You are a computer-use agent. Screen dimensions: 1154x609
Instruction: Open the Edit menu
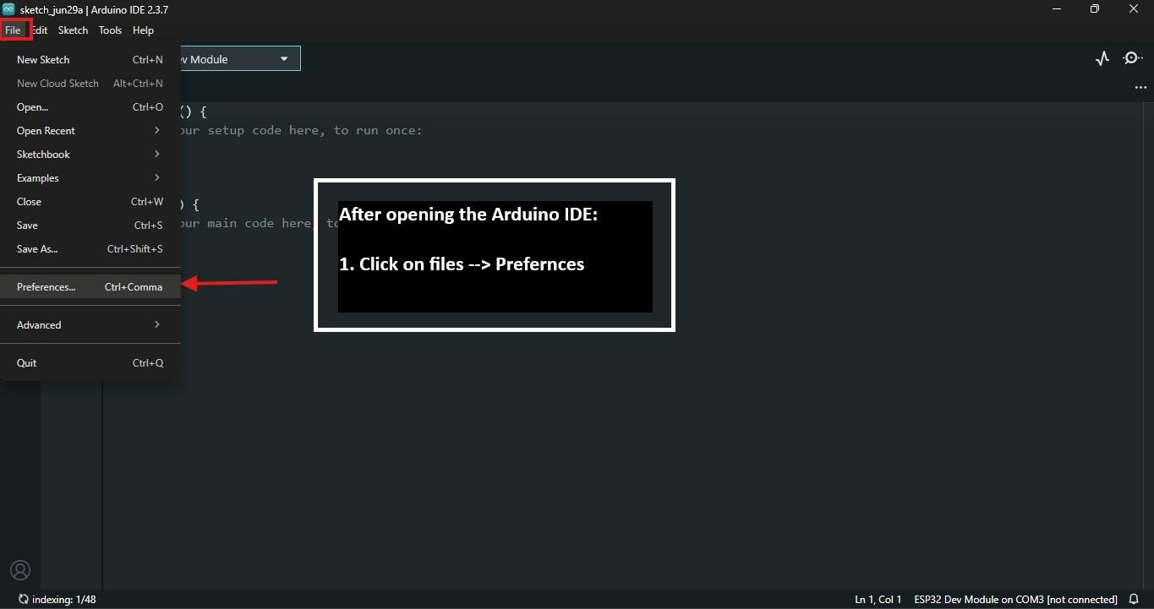(x=40, y=30)
